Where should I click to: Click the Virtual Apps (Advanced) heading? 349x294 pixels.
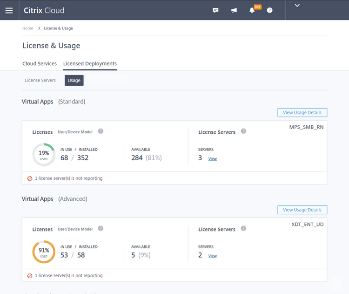[54, 199]
